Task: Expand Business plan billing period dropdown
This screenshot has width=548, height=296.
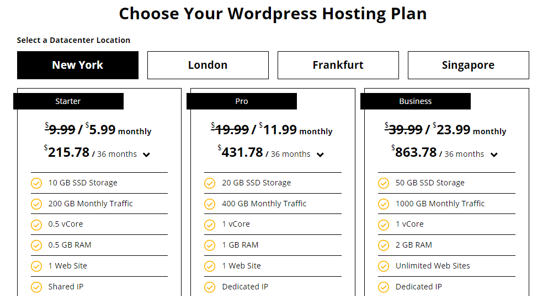Action: tap(494, 155)
